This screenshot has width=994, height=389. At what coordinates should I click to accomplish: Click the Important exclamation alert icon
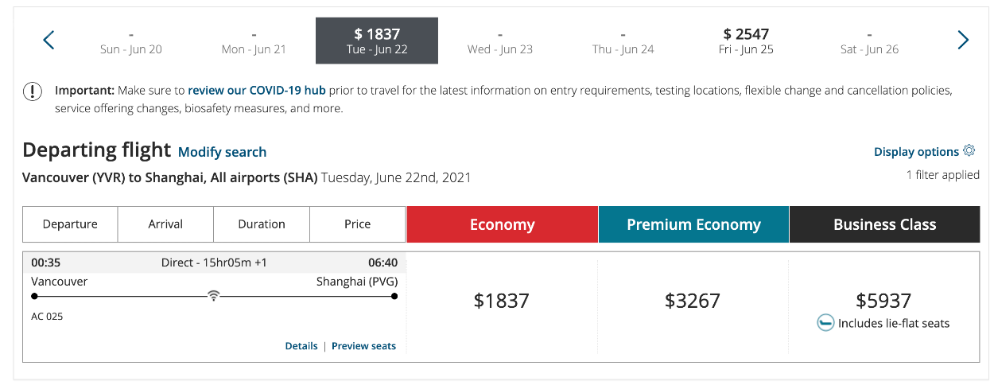[x=33, y=91]
